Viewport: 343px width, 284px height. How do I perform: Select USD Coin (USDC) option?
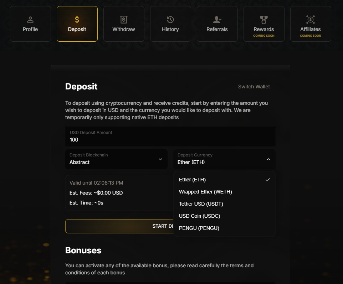click(x=199, y=216)
